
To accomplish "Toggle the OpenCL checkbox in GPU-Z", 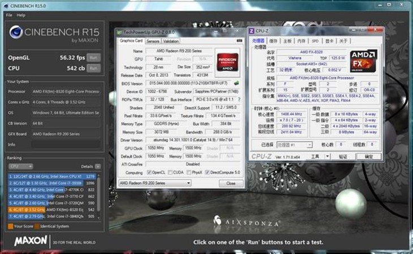I will click(149, 173).
